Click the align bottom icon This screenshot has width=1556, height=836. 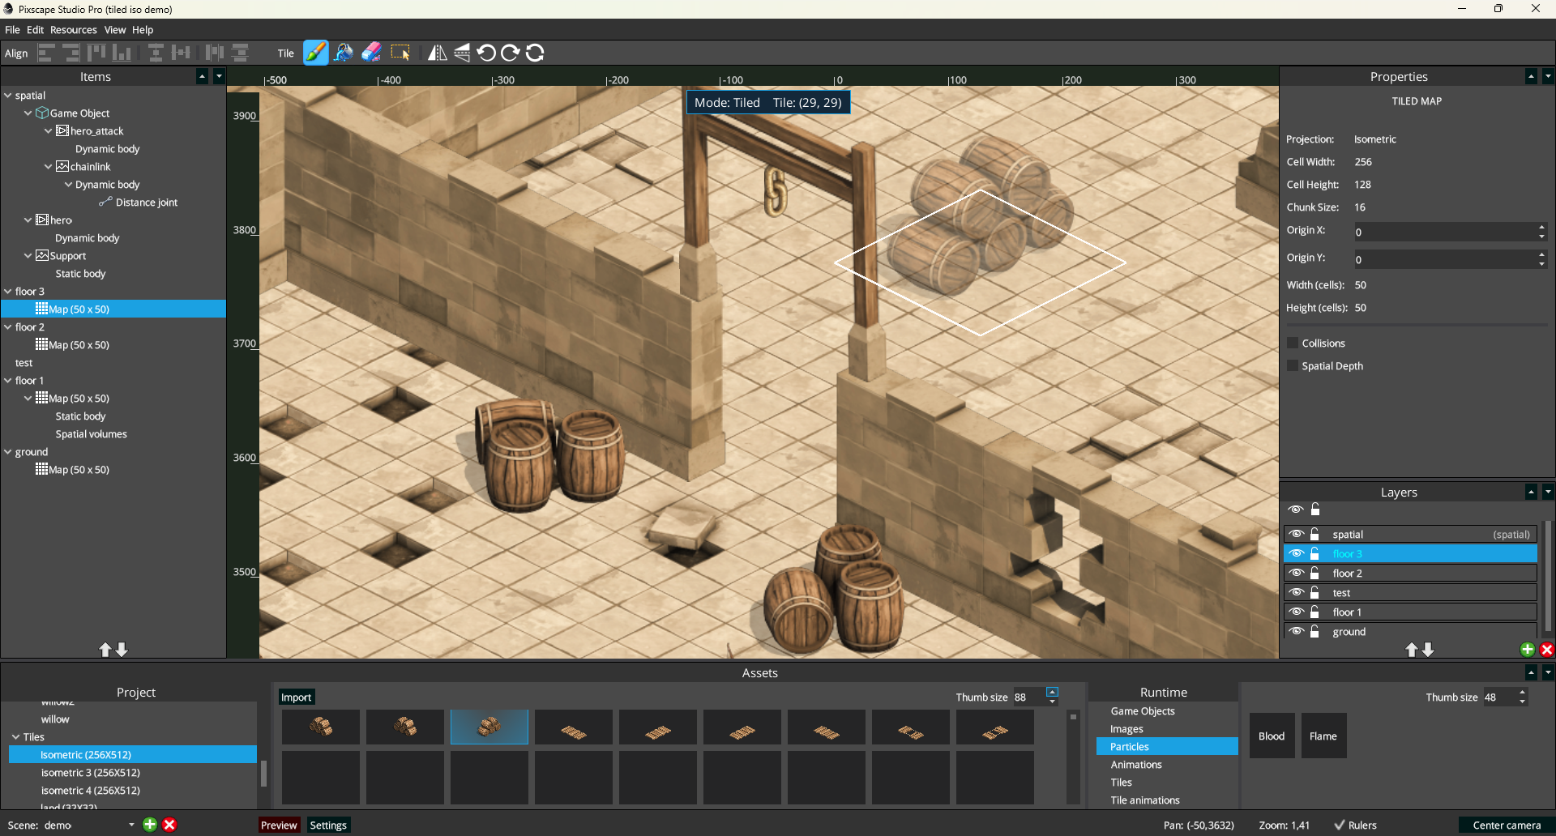pos(122,53)
